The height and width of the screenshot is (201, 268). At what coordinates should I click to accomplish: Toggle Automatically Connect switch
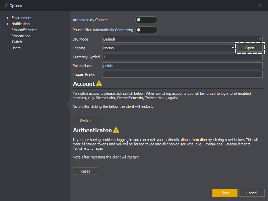point(146,20)
